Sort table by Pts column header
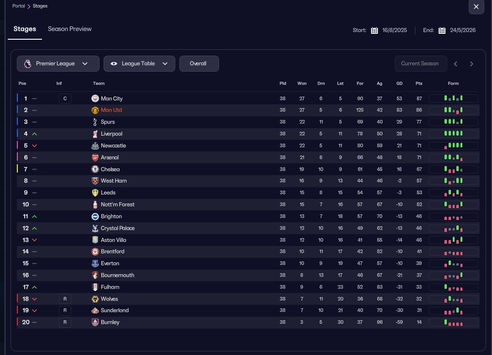Screen dimensions: 492x355 (x=419, y=84)
